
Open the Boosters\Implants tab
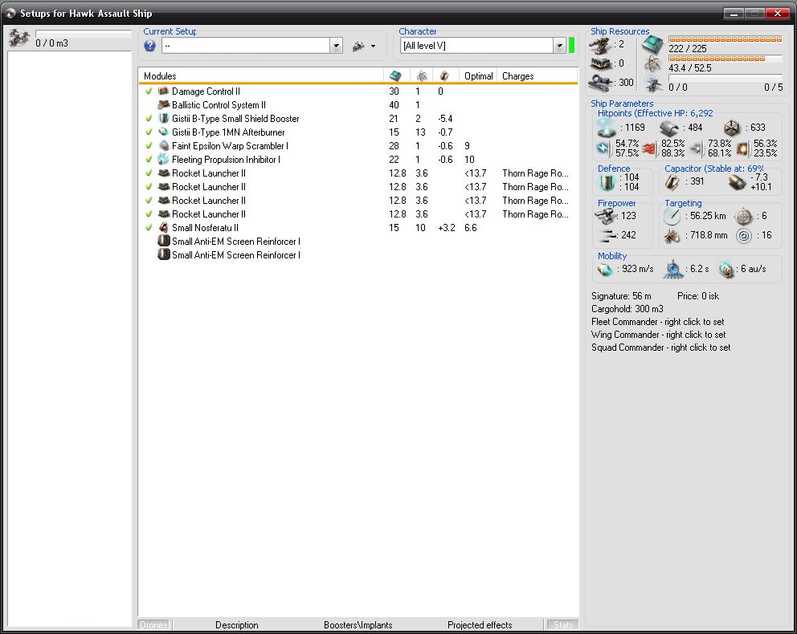358,625
